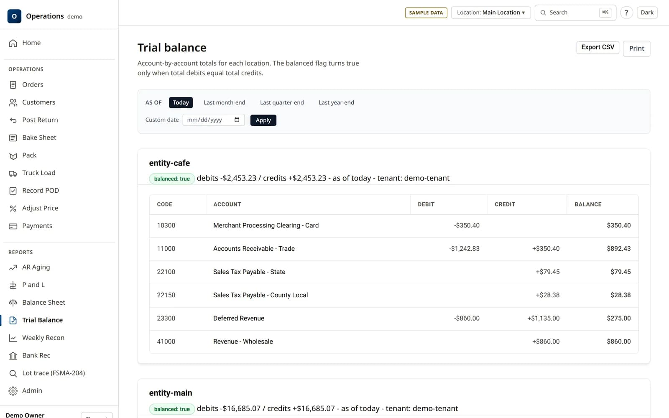Image resolution: width=669 pixels, height=418 pixels.
Task: Click the Export CSV button
Action: point(598,47)
